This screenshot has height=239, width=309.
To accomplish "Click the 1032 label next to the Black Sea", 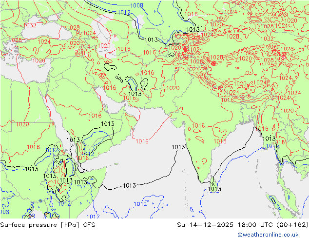I will tap(30, 25).
